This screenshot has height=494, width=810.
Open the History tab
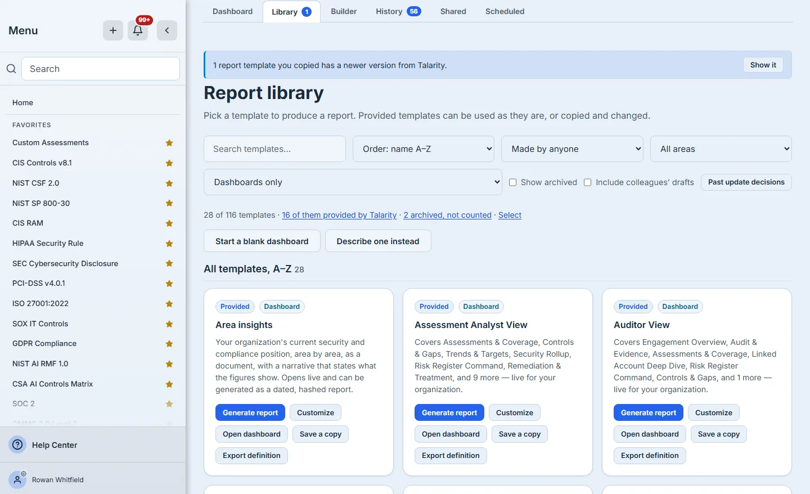coord(398,11)
